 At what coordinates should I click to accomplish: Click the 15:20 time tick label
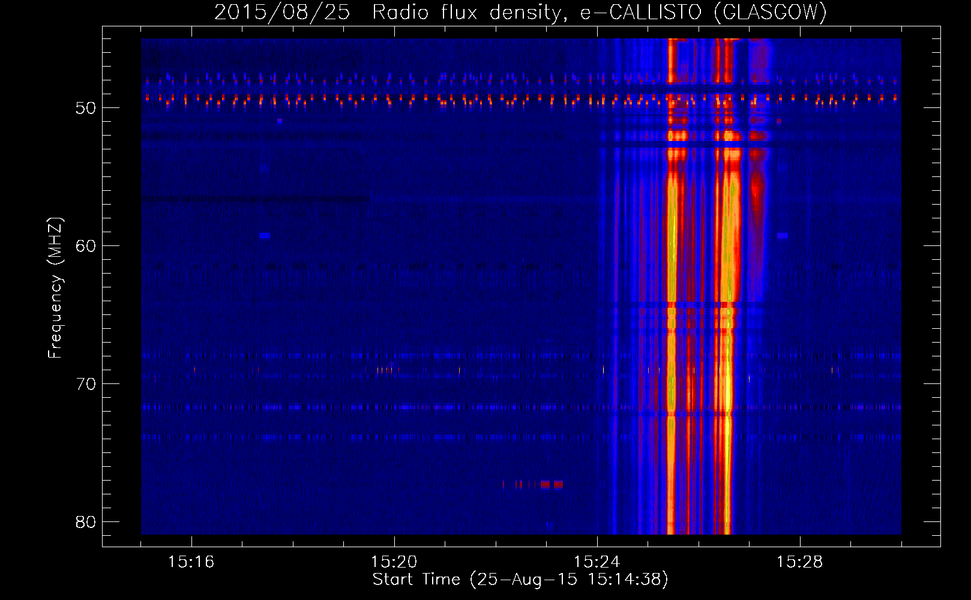click(x=394, y=562)
